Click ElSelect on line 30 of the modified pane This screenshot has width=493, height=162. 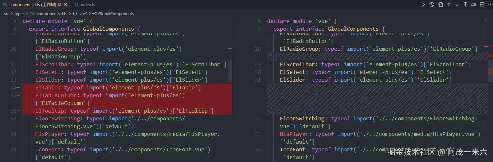pos(293,72)
